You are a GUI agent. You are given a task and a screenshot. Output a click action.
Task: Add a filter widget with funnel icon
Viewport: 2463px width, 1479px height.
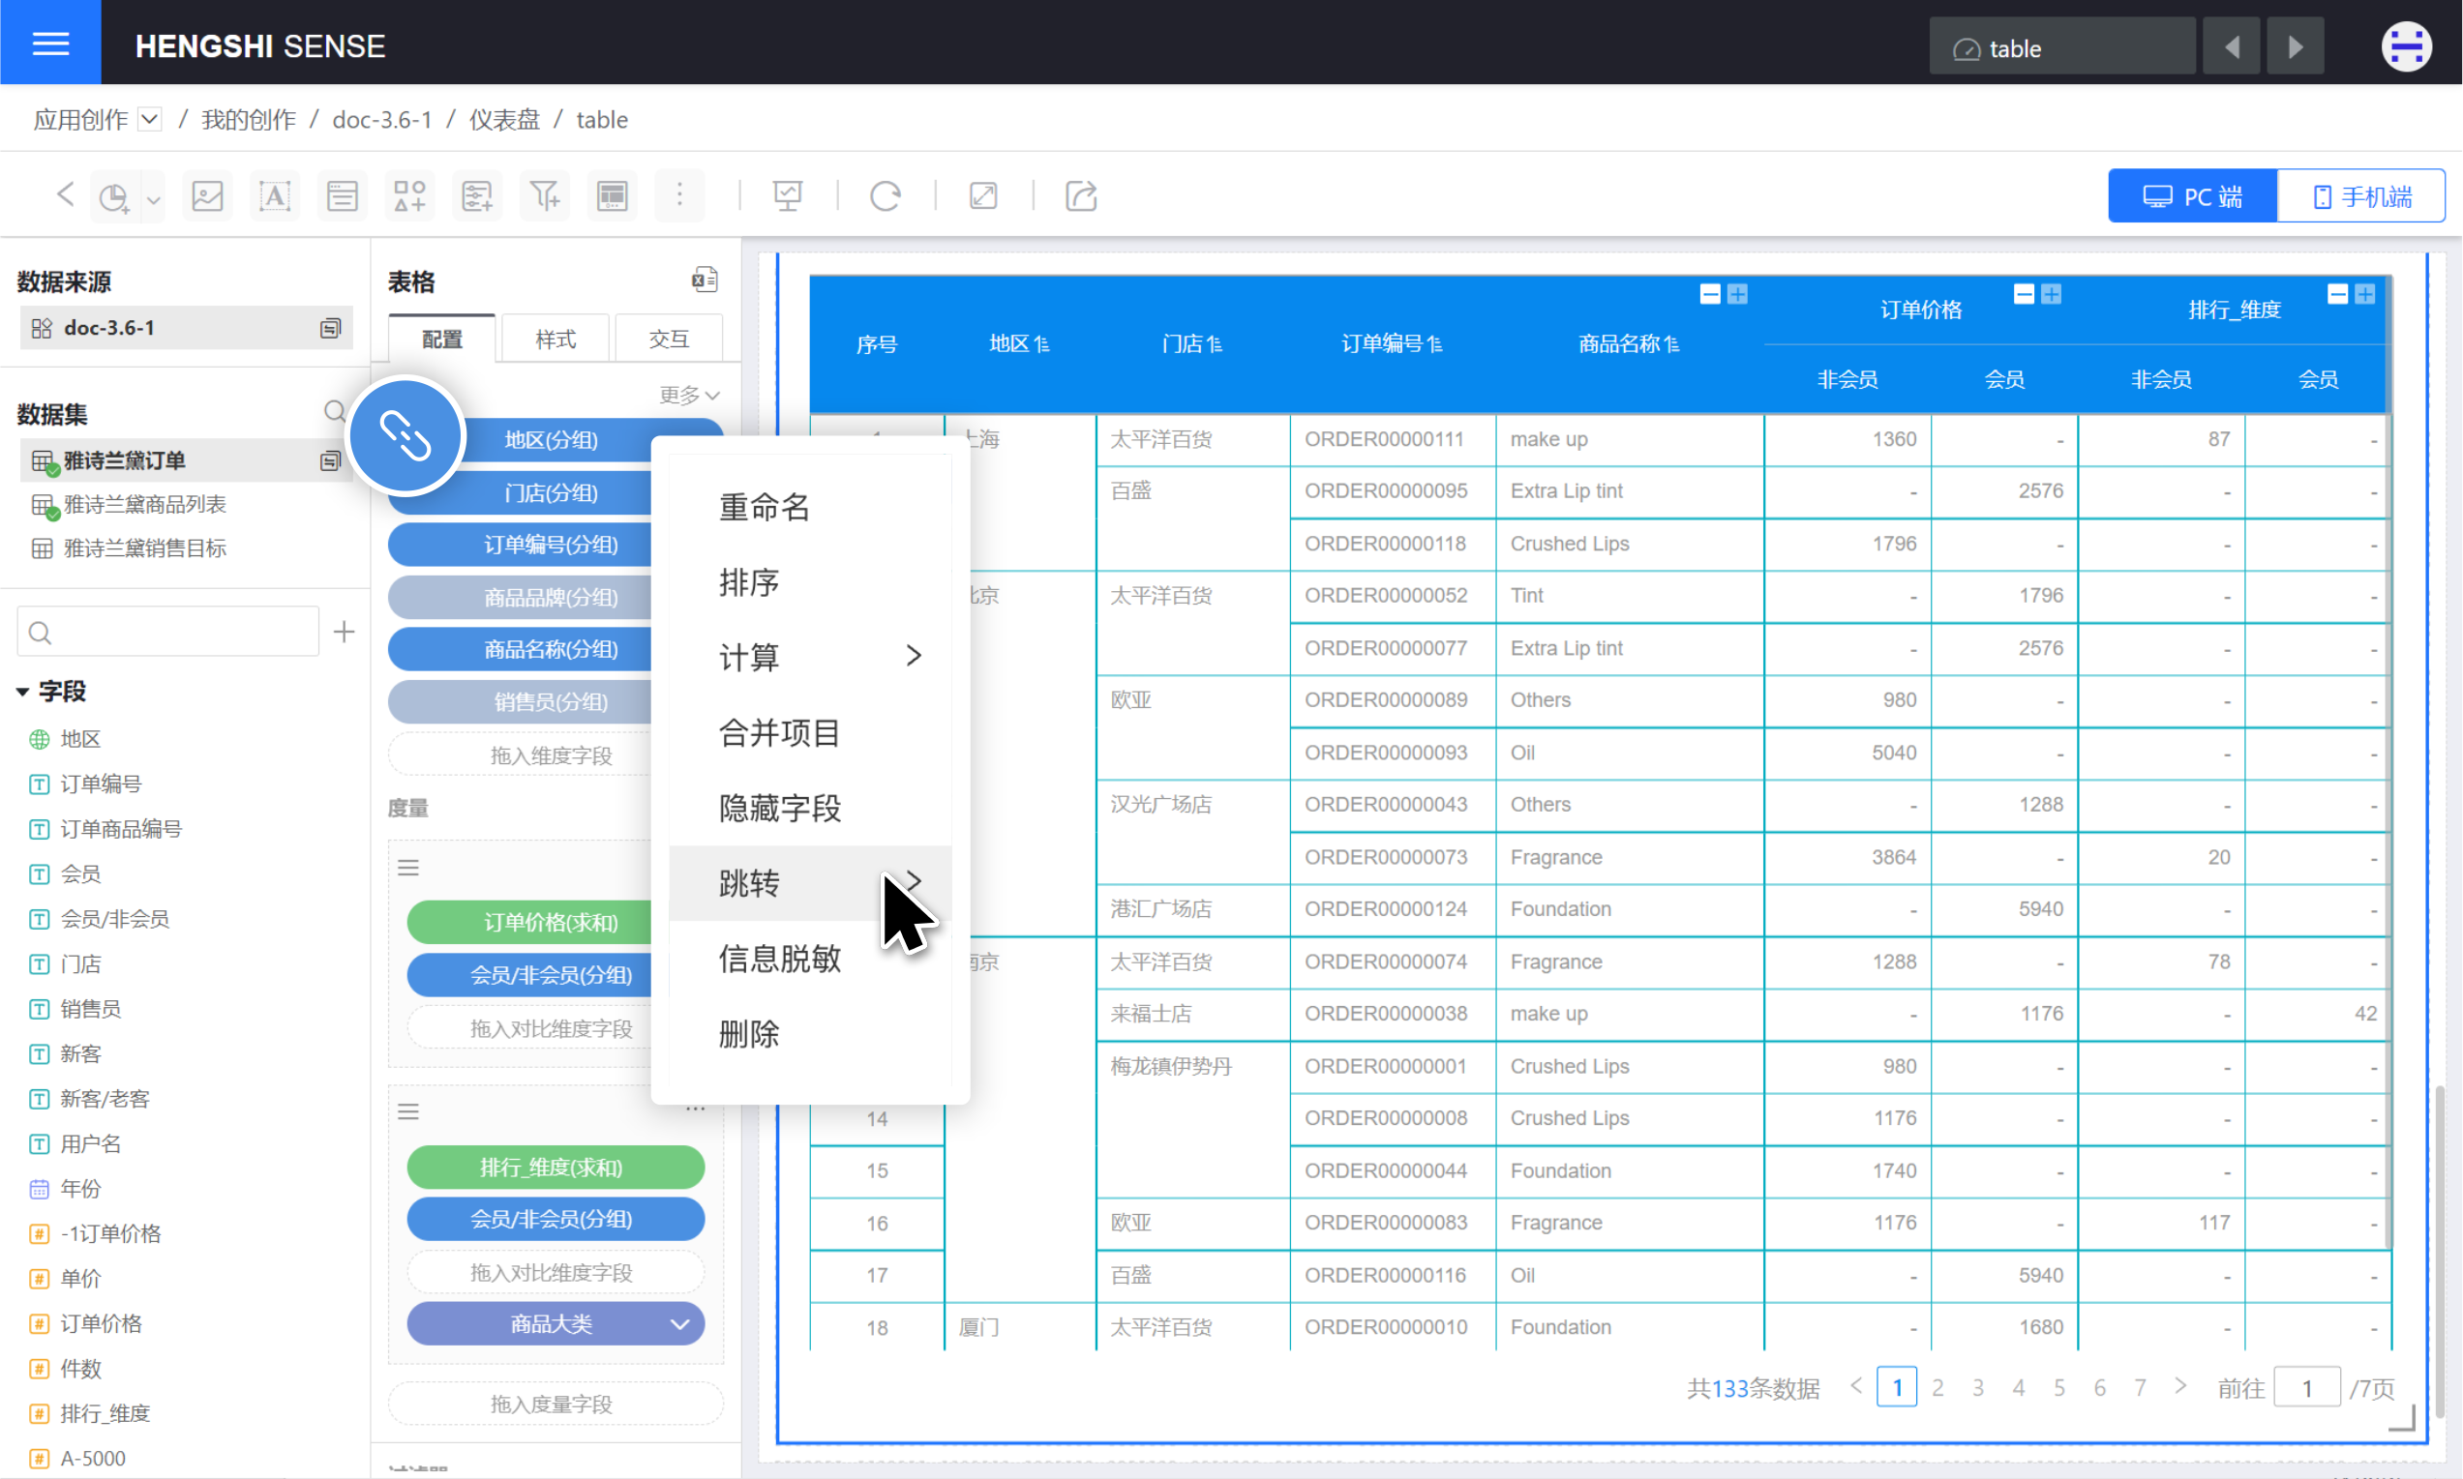(x=545, y=196)
